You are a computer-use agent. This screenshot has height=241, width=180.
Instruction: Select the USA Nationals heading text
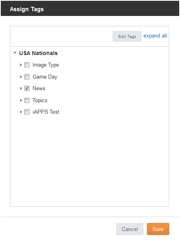pyautogui.click(x=38, y=53)
